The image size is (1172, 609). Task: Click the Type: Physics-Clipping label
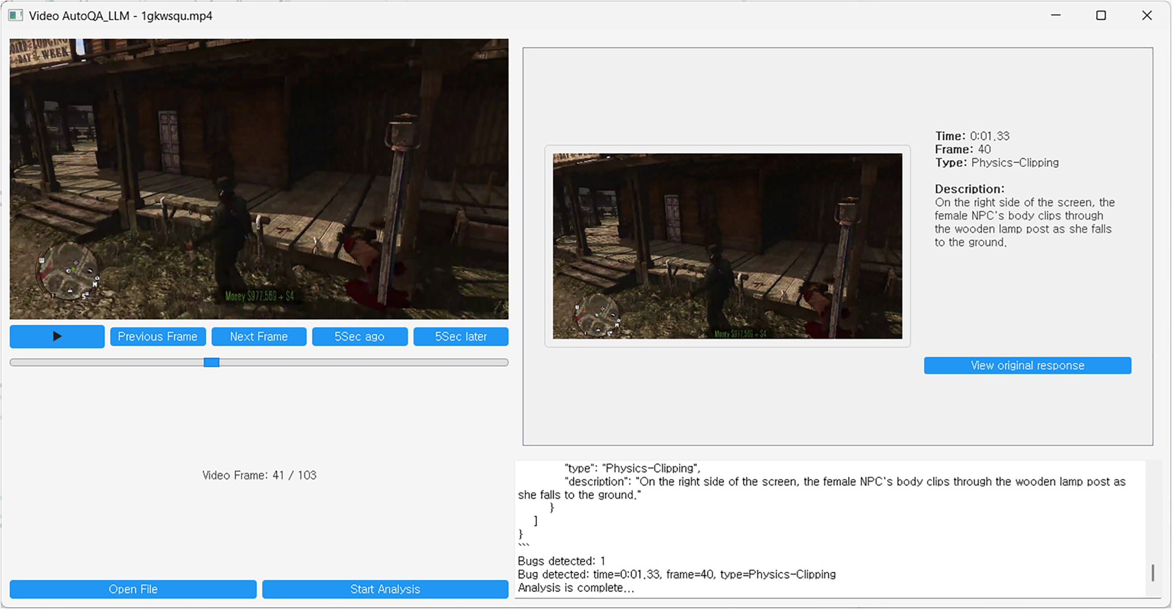pos(996,163)
